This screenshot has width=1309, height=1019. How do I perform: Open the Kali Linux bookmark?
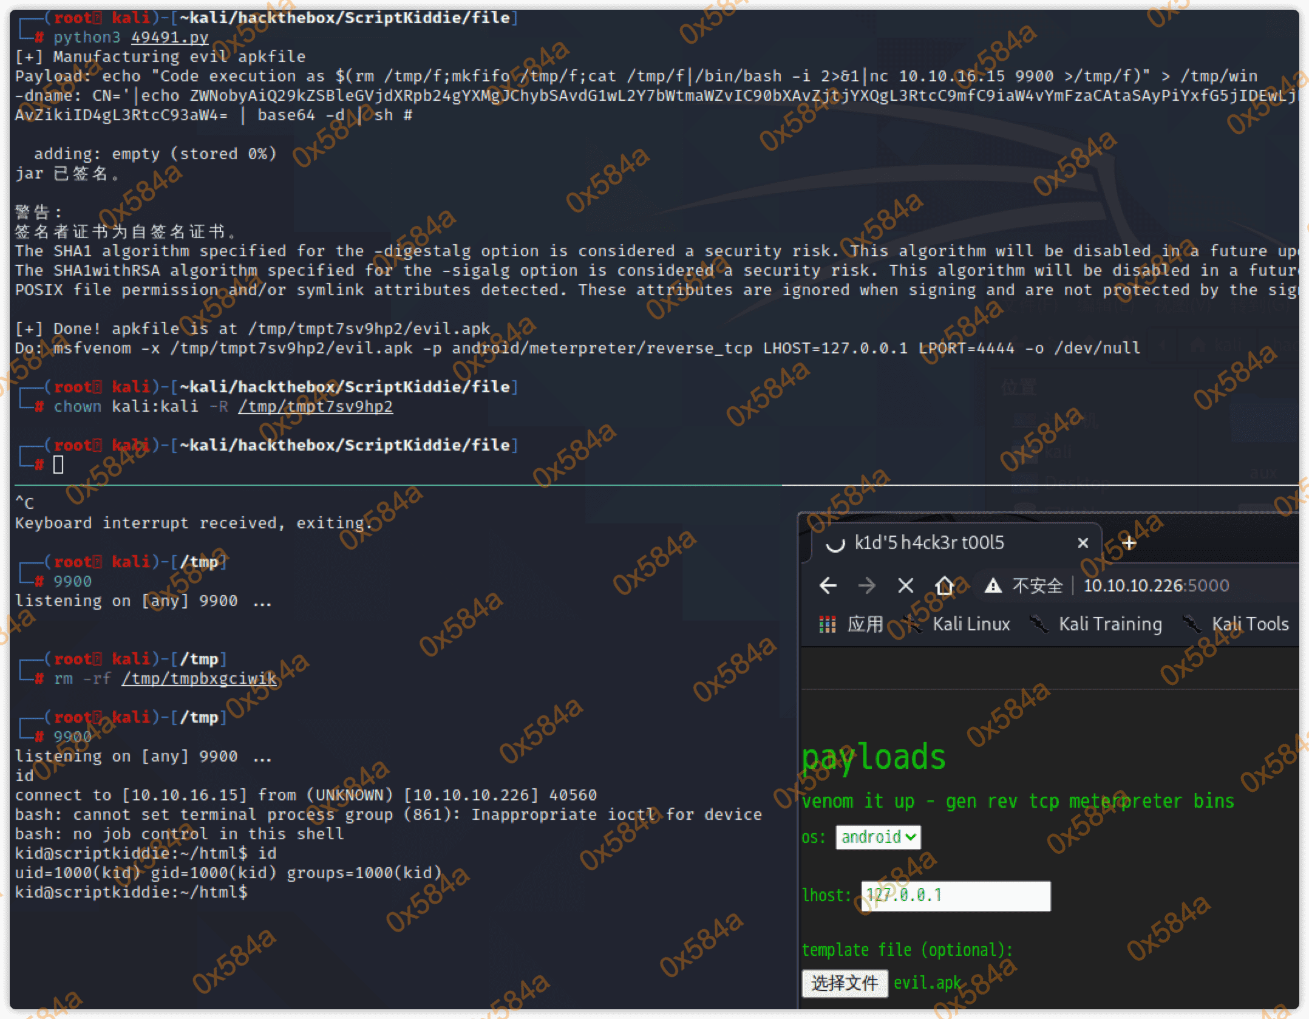tap(970, 624)
